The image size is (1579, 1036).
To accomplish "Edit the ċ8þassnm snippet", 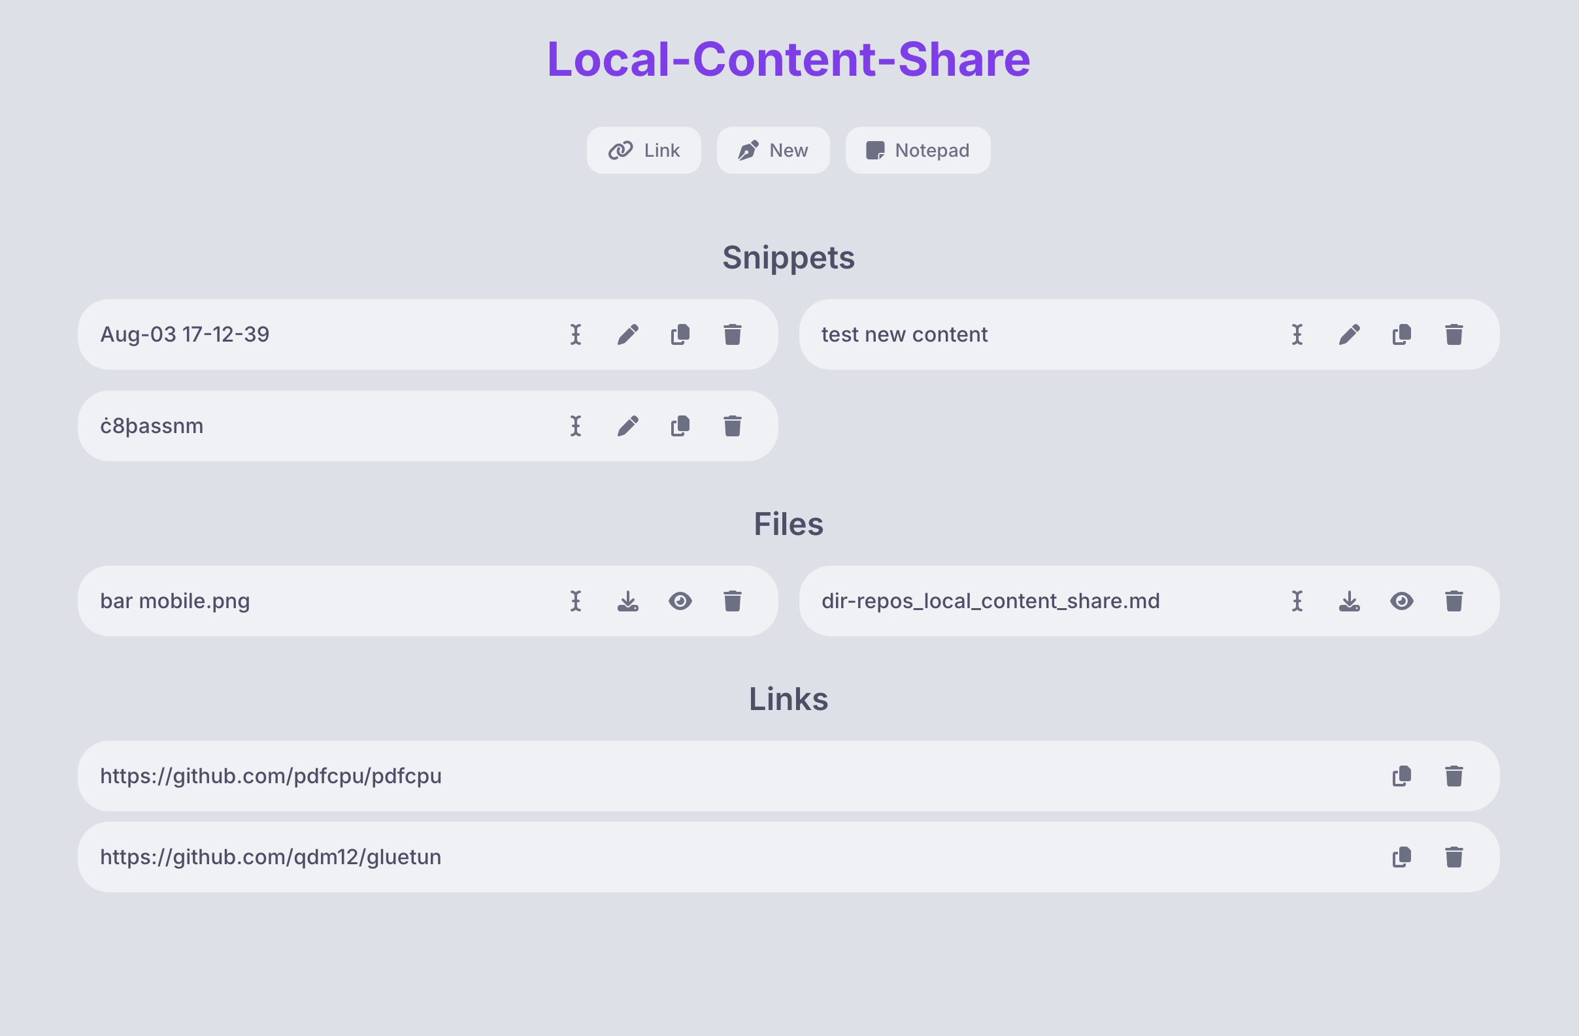I will [x=629, y=425].
